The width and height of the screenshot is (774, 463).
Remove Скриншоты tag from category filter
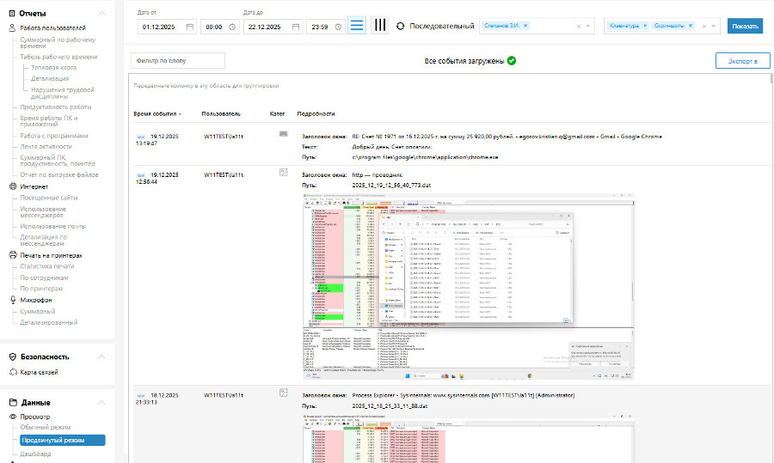(x=691, y=26)
